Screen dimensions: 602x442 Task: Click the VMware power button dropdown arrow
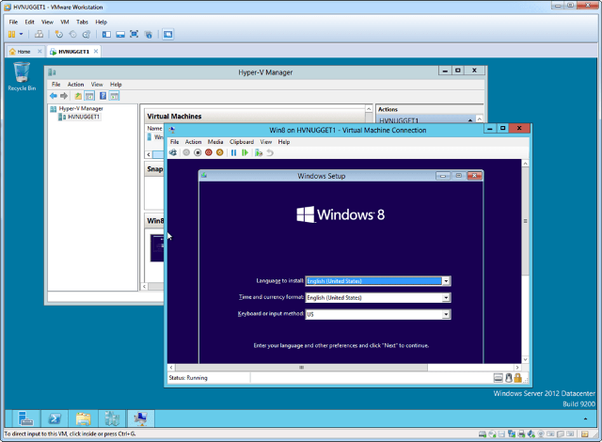tap(22, 34)
